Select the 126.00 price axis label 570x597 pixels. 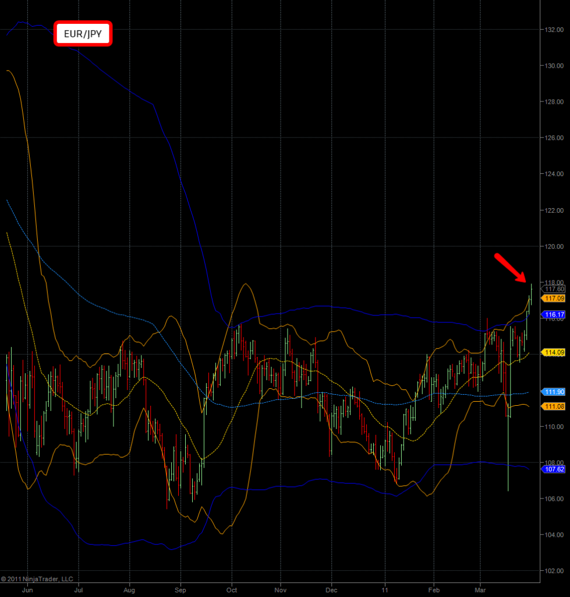554,138
